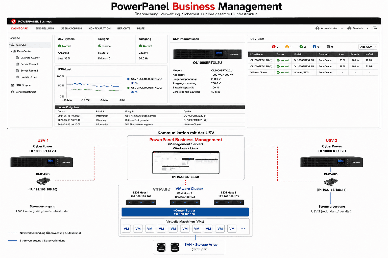
Task: Click the green normal status filter icon
Action: tap(301, 47)
